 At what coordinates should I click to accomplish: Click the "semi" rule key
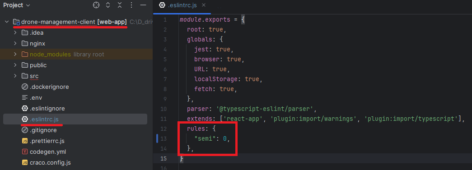click(205, 138)
